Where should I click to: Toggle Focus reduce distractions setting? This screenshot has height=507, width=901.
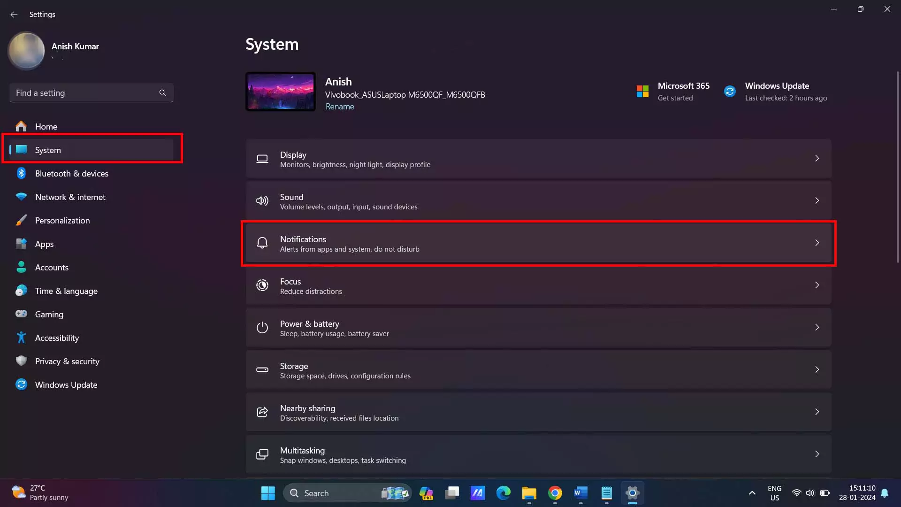coord(538,285)
